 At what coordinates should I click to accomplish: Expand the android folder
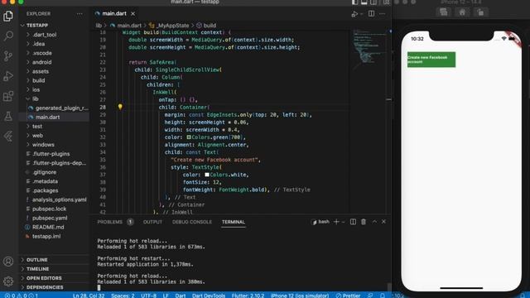[x=42, y=62]
